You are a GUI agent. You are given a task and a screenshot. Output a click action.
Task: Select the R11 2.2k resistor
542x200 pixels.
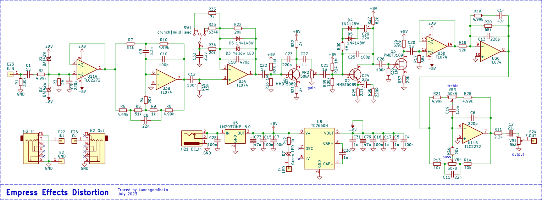498,133
